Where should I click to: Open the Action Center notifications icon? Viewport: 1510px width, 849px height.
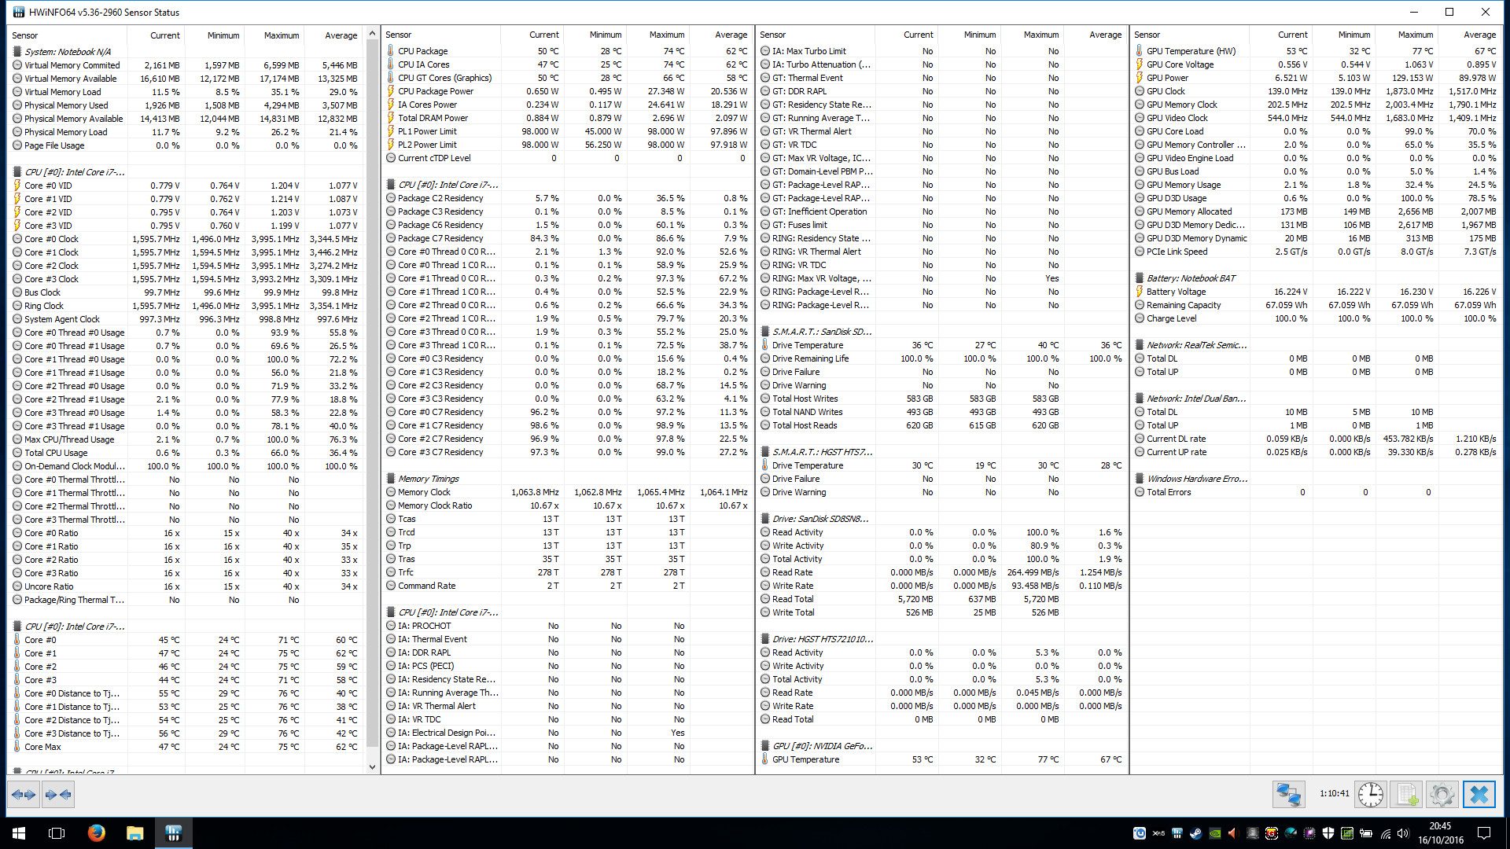(1484, 833)
